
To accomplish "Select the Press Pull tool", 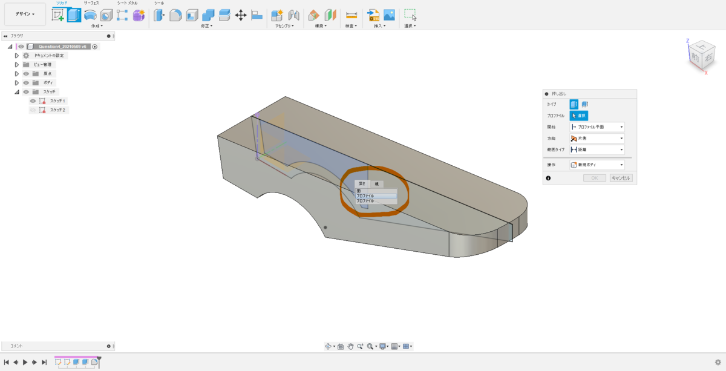I will pos(159,15).
